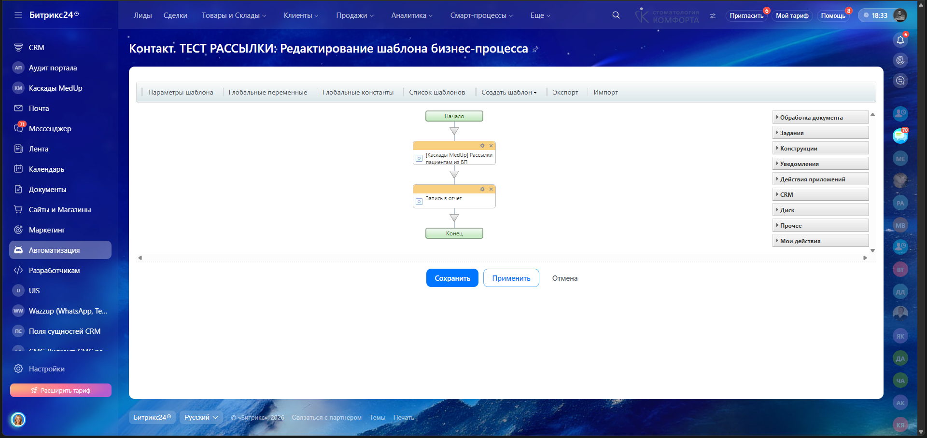Open the hamburger menu next to Битрикс24

[x=18, y=15]
